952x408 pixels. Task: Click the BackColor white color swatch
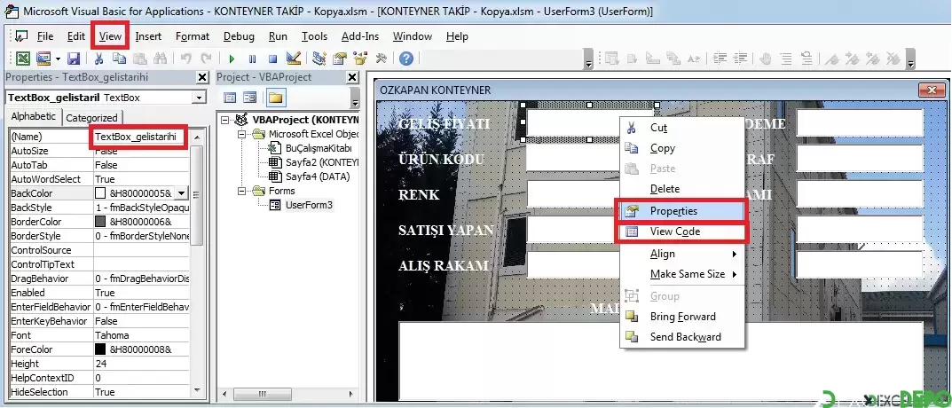click(101, 193)
